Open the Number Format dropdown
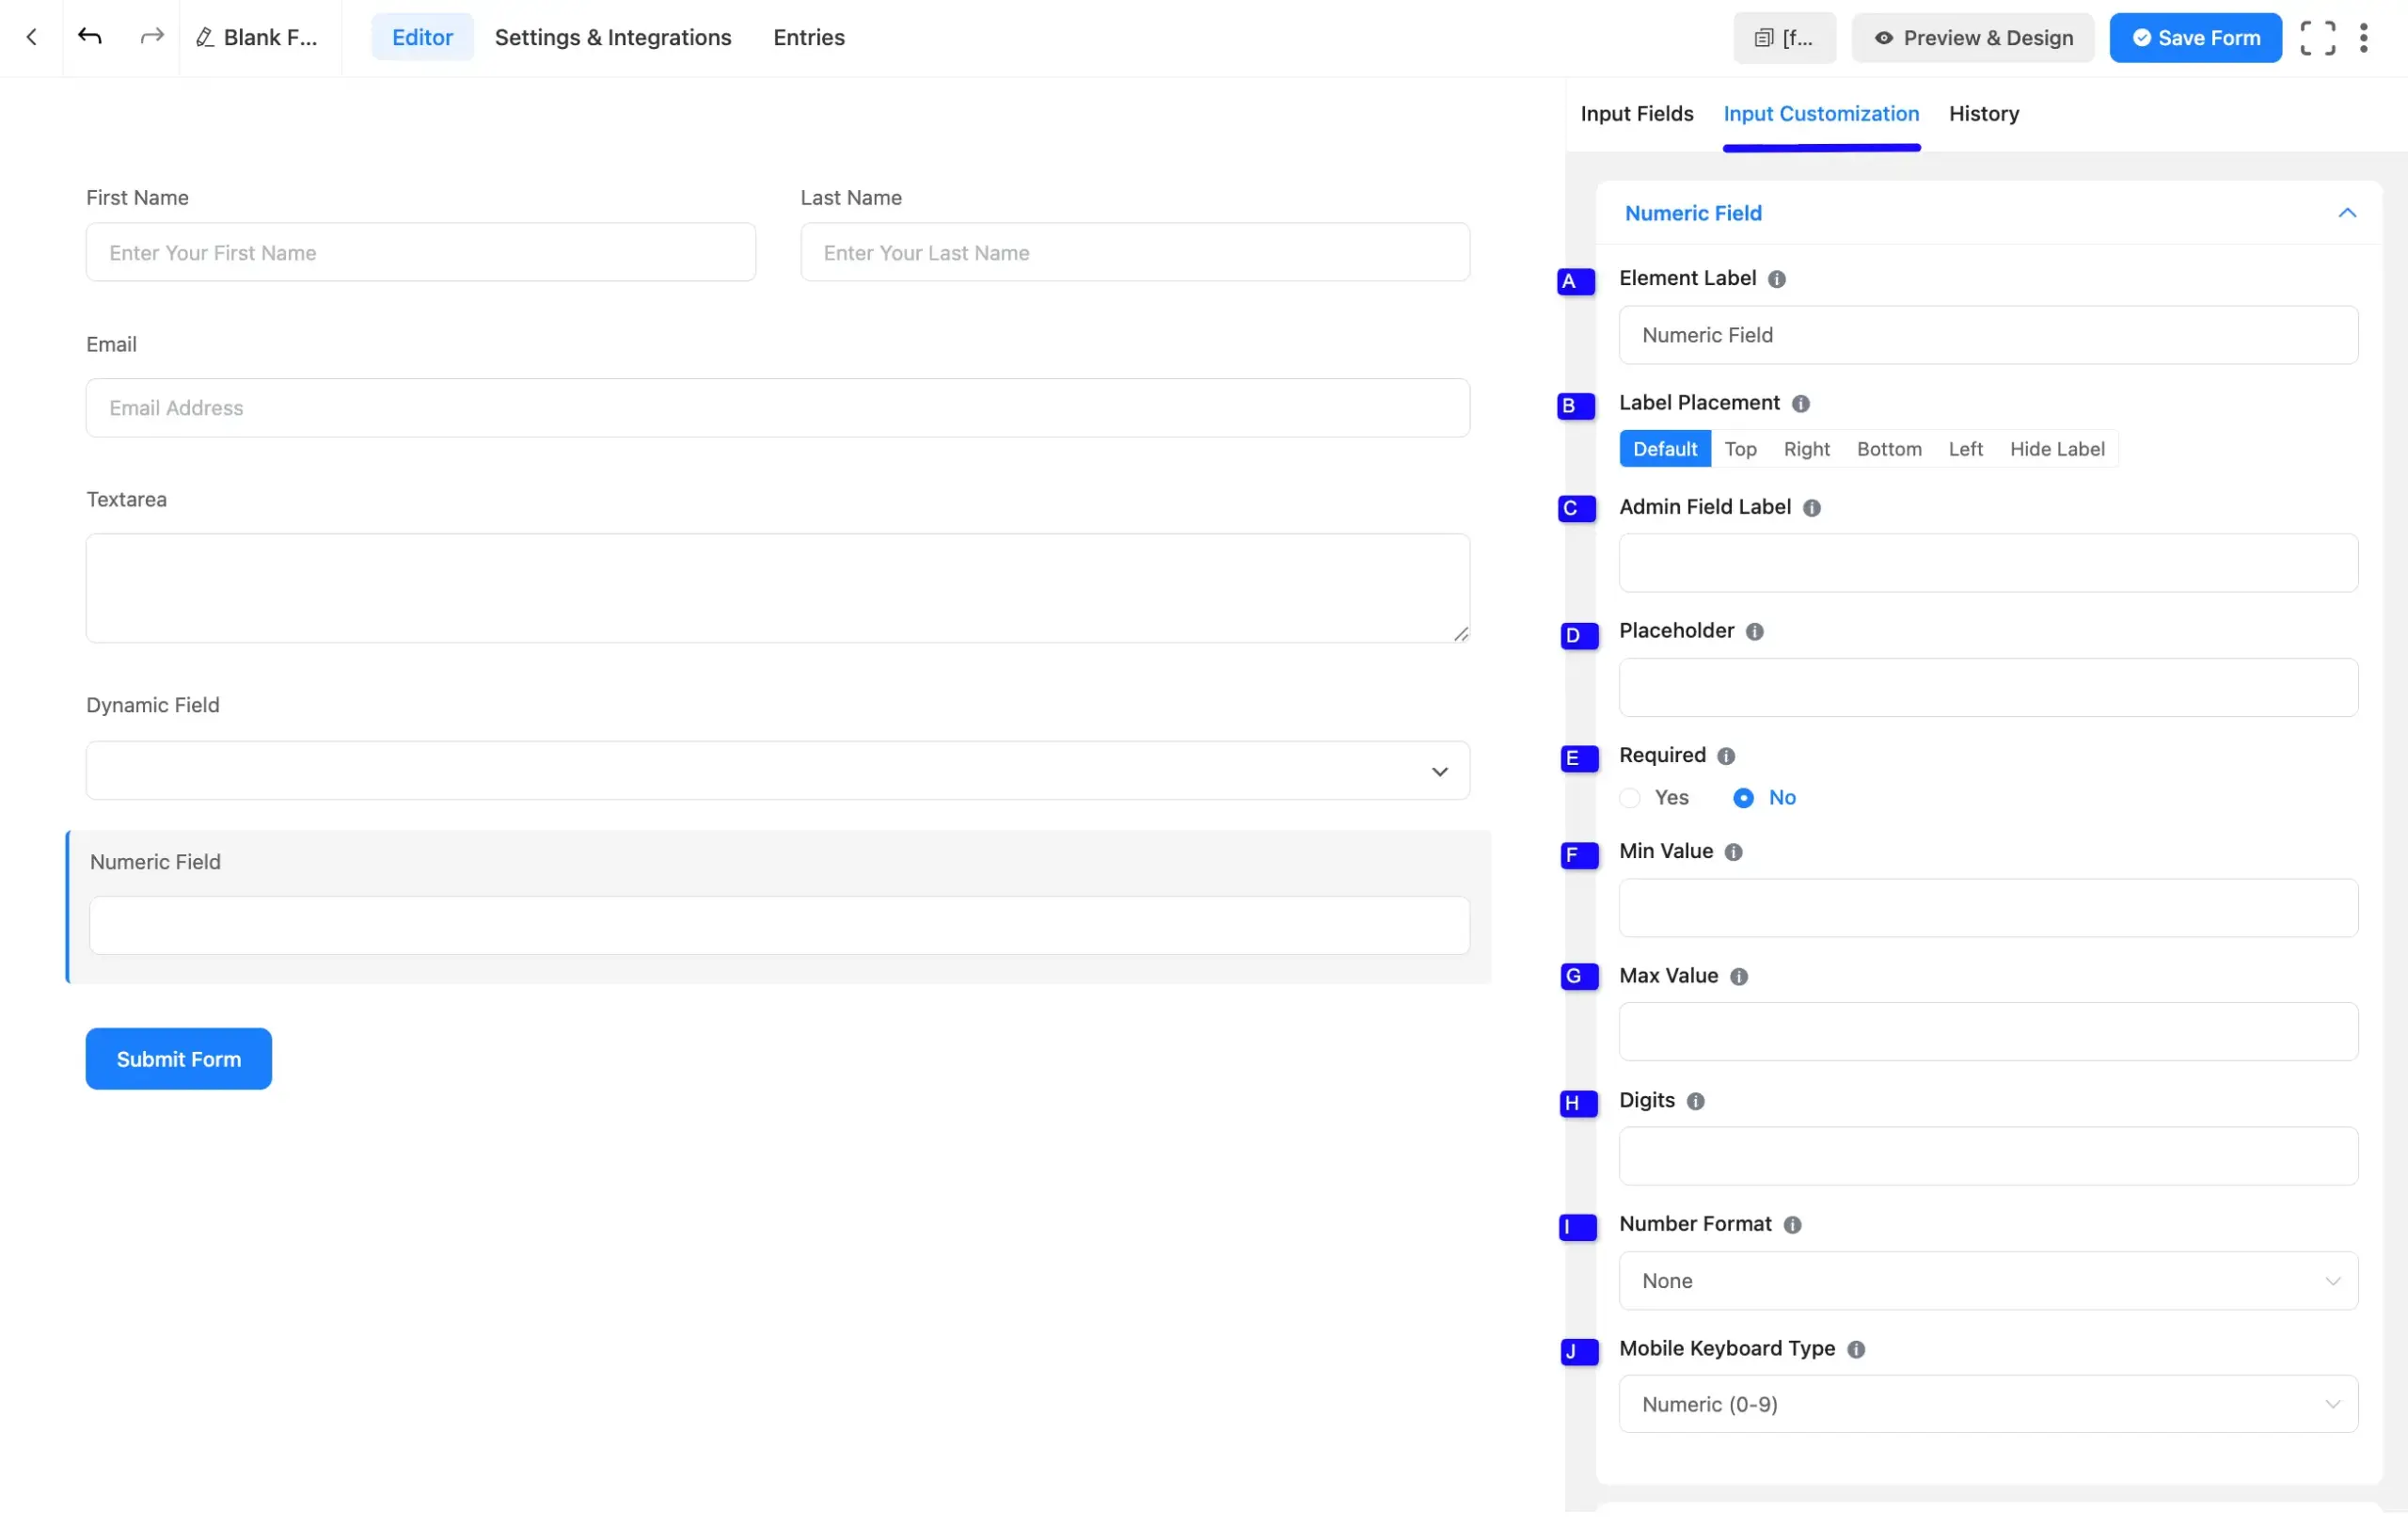Viewport: 2408px width, 1528px height. tap(1987, 1281)
